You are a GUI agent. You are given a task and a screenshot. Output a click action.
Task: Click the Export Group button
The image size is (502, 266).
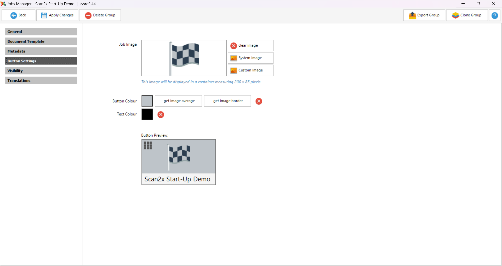coord(424,15)
